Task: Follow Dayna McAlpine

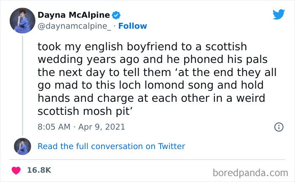Action: (x=133, y=26)
